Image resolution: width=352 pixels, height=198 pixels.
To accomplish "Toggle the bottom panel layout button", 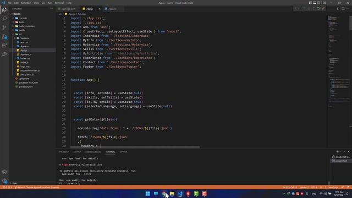I will pyautogui.click(x=315, y=3).
